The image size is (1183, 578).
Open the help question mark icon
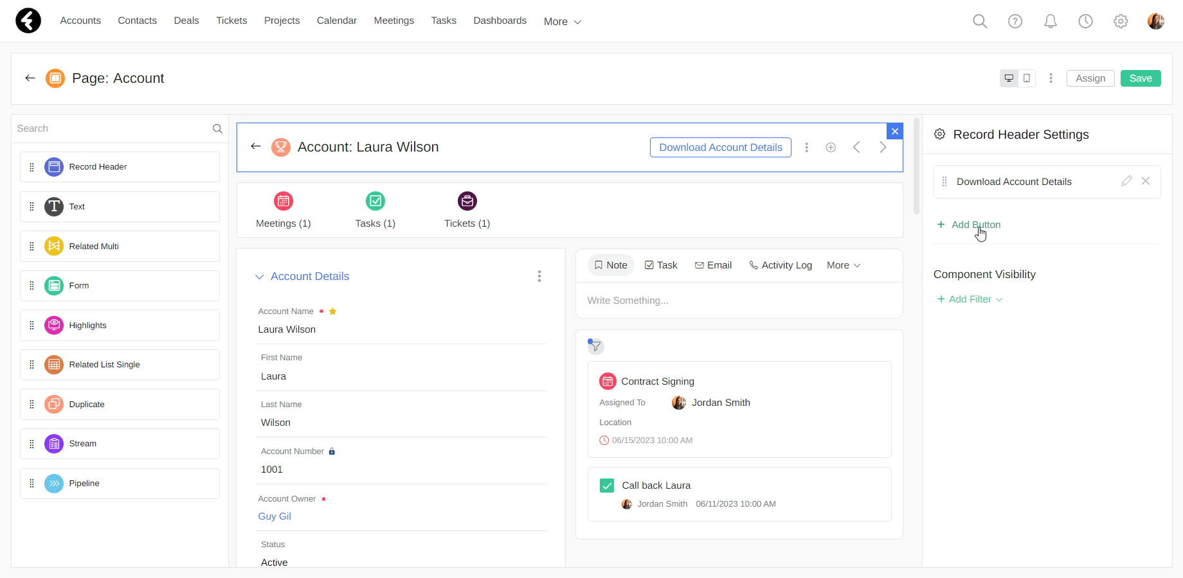pyautogui.click(x=1015, y=21)
